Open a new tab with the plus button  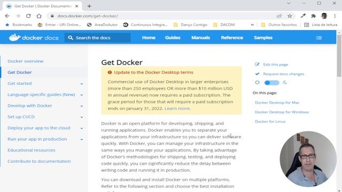89,6
